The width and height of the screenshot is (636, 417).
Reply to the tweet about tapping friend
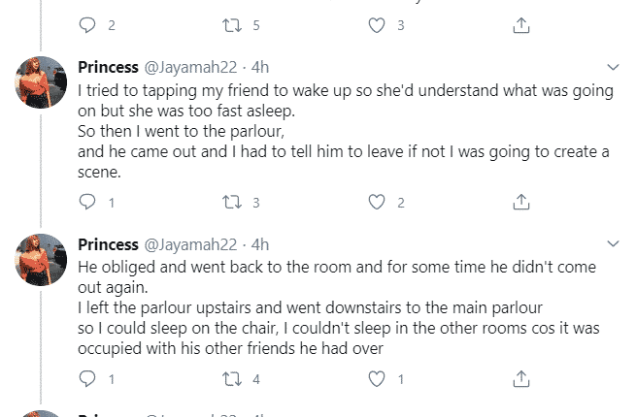coord(86,202)
